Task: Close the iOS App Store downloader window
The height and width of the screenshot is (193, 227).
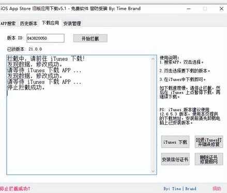Action: click(x=221, y=9)
